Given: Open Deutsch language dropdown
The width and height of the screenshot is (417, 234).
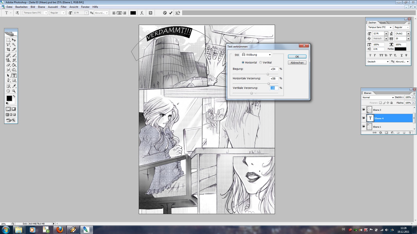Looking at the screenshot, I should [x=378, y=62].
